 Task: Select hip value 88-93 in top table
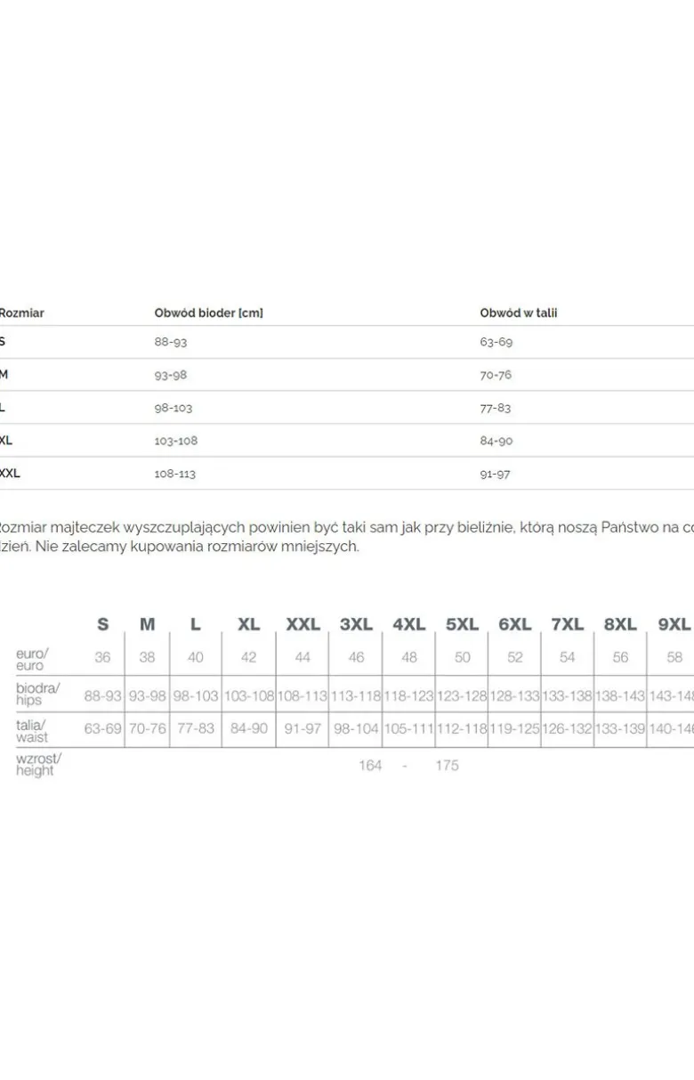pyautogui.click(x=171, y=342)
